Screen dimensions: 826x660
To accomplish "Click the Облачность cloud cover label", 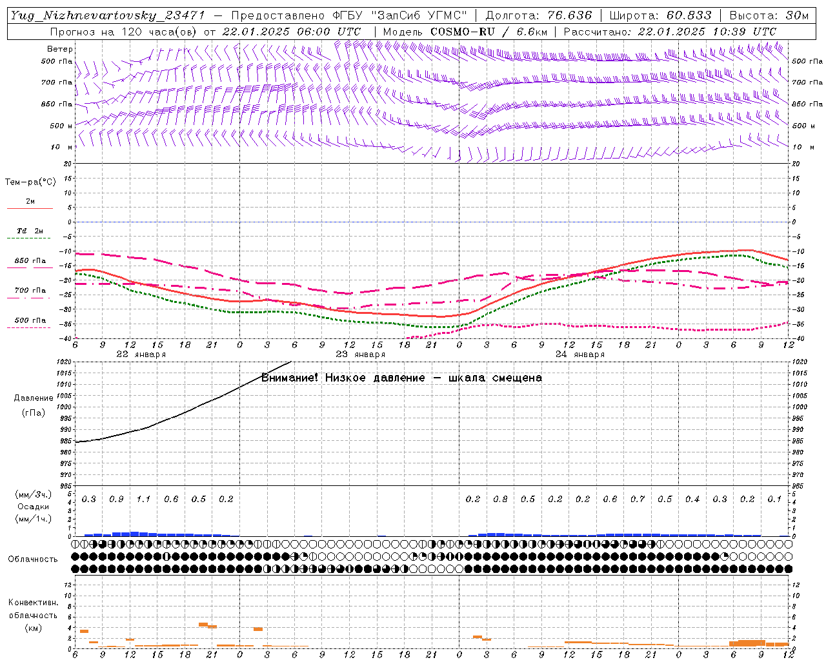I will 33,559.
